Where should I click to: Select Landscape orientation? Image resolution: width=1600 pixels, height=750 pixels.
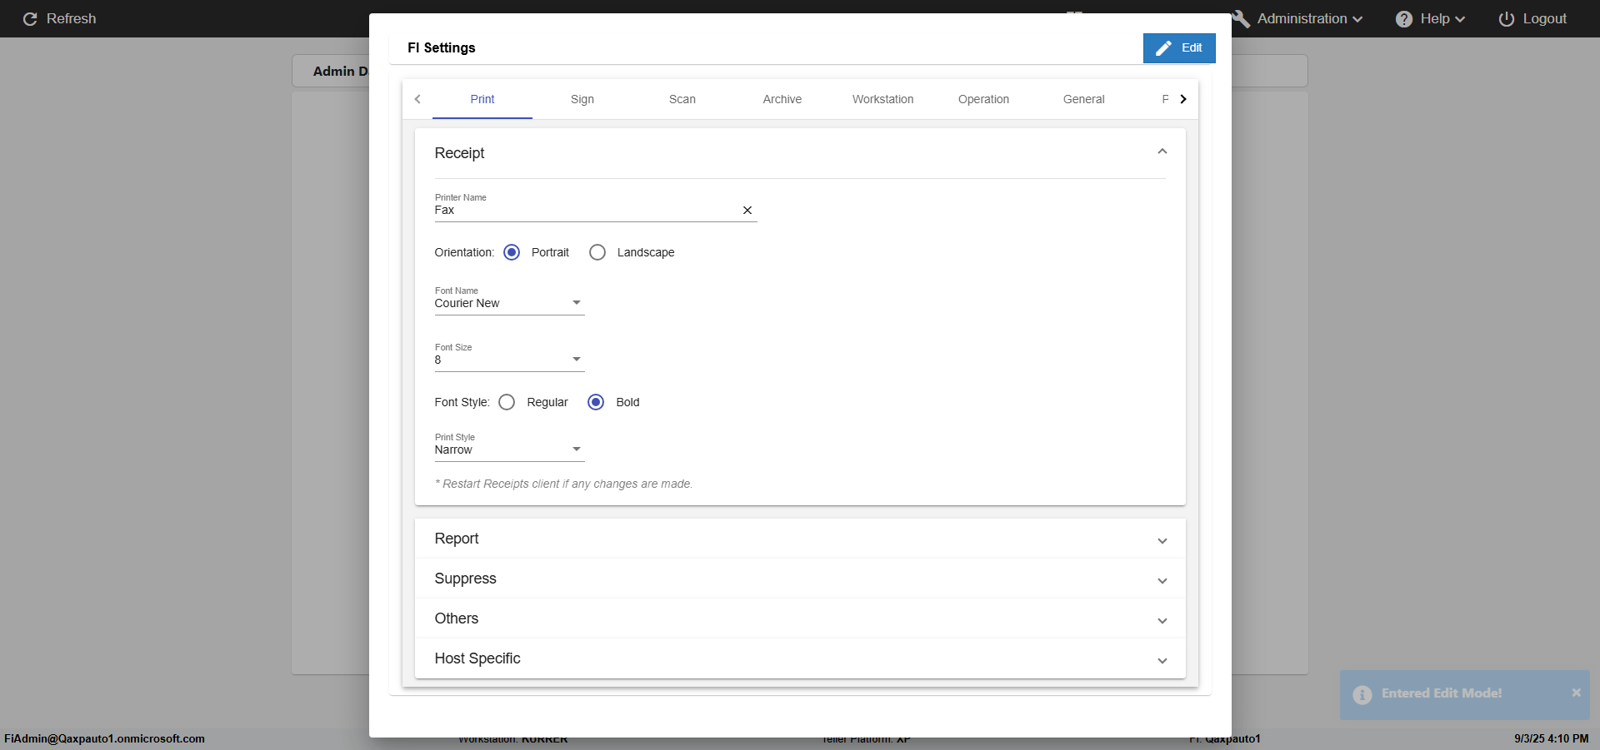point(597,252)
